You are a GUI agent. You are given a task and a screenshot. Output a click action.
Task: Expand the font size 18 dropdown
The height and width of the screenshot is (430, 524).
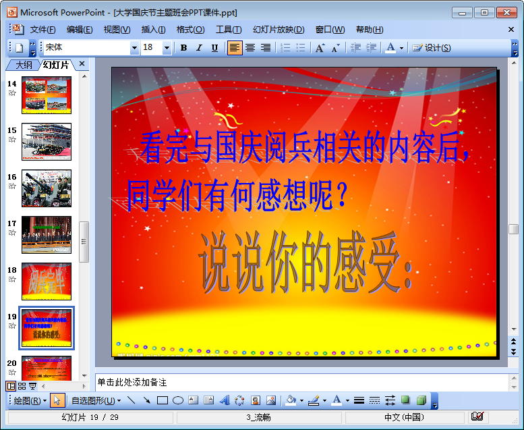click(x=167, y=48)
